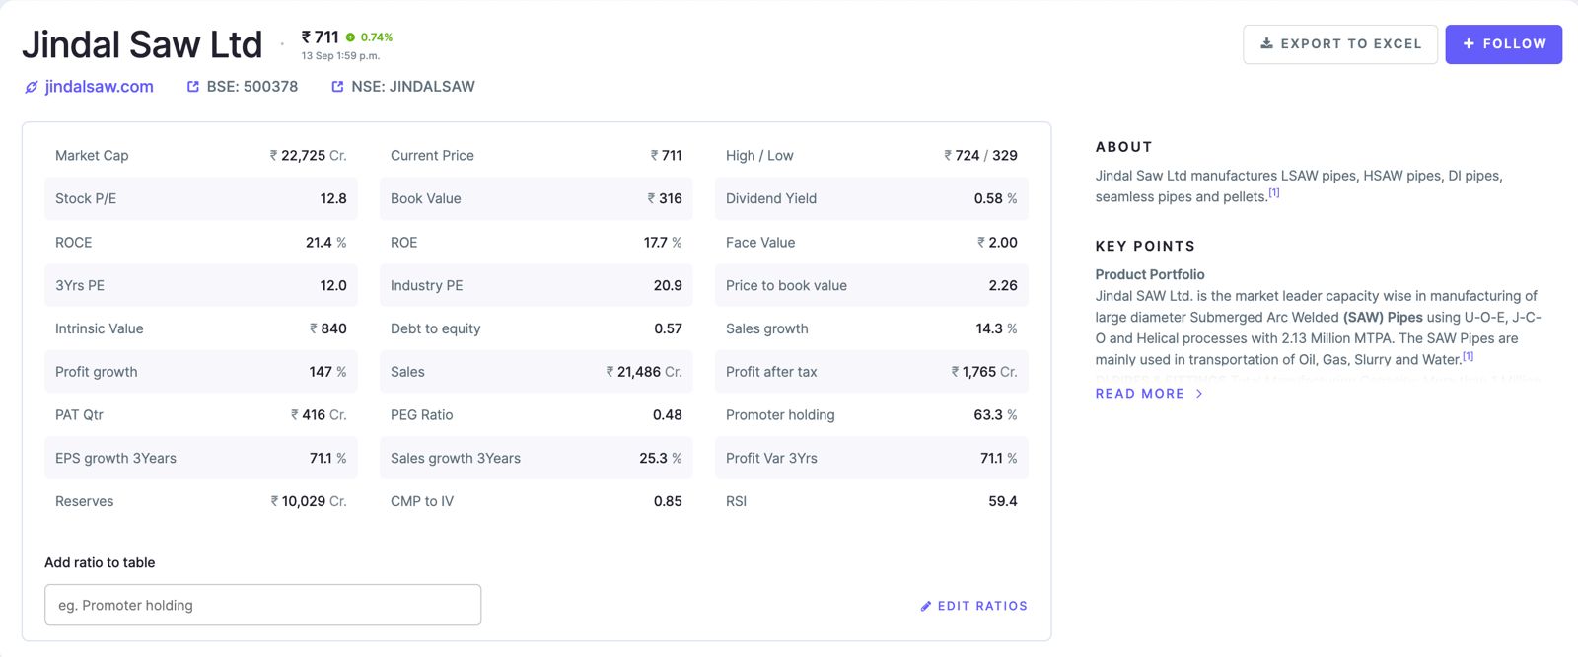This screenshot has width=1578, height=657.
Task: Click the ₹ 724 / 329 value
Action: point(980,156)
